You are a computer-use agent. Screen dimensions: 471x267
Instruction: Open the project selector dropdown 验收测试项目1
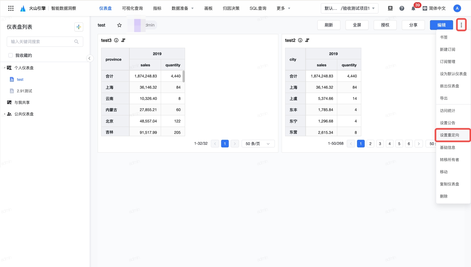tap(349, 8)
